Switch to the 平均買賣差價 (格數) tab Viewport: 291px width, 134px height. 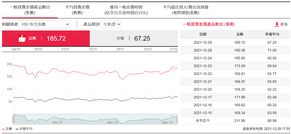(77, 10)
